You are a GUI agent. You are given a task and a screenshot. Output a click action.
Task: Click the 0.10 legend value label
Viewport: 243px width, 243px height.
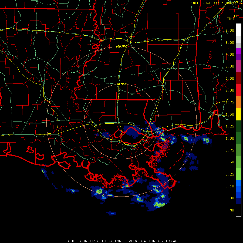point(230,186)
